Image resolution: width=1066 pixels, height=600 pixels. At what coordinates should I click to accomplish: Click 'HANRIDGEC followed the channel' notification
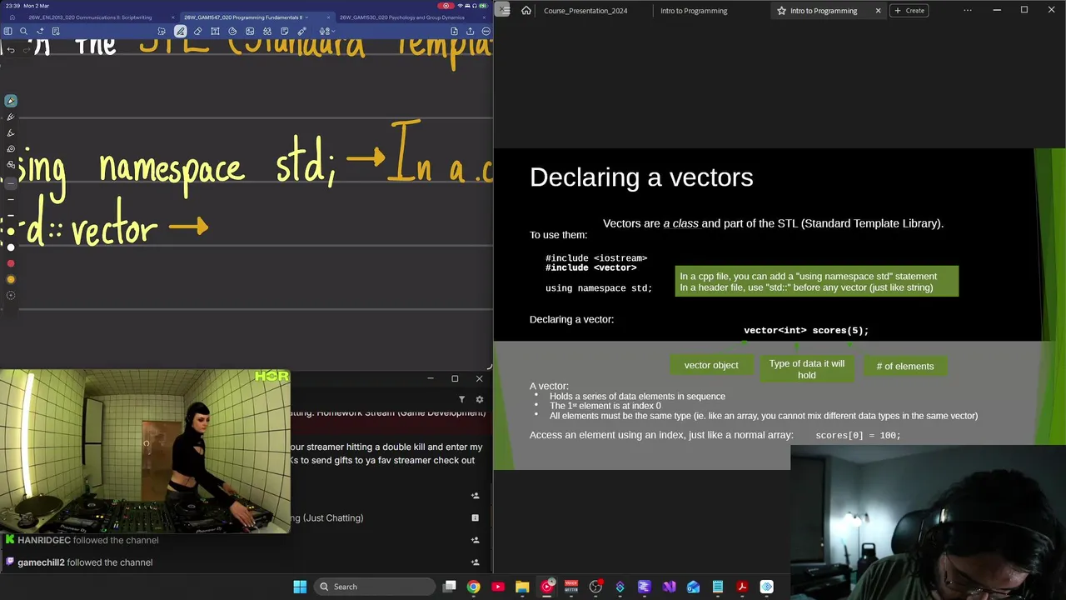pos(87,540)
